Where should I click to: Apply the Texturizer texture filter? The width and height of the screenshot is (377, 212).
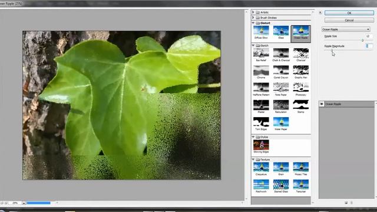coord(301,186)
